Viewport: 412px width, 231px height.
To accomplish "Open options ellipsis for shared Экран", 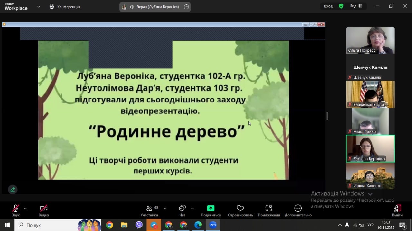I will 186,7.
